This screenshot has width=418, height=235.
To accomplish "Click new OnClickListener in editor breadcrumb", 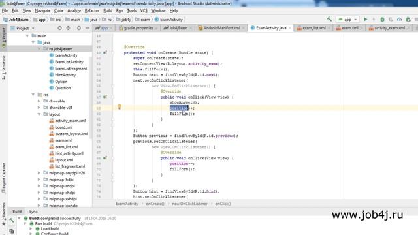I will [x=189, y=204].
